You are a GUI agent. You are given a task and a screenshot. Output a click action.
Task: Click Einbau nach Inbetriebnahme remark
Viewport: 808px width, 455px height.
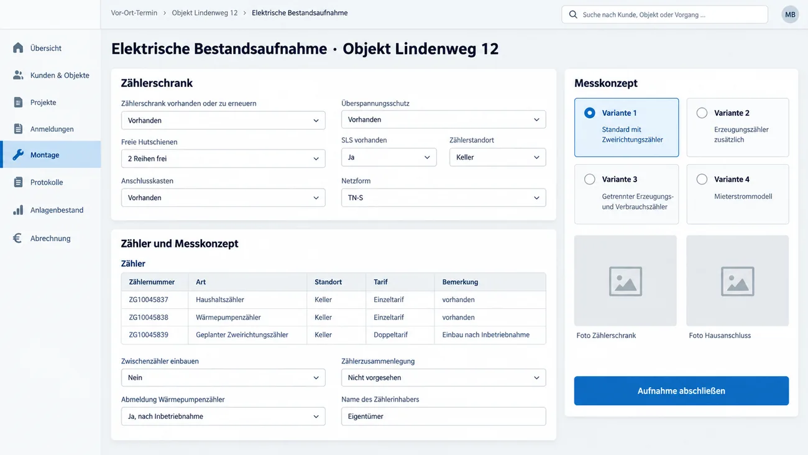pyautogui.click(x=490, y=334)
